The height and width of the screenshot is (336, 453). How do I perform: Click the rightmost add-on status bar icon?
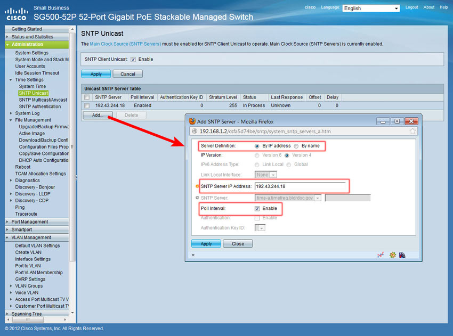[x=402, y=255]
